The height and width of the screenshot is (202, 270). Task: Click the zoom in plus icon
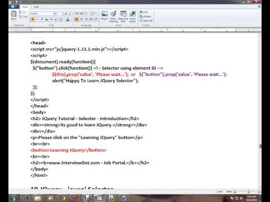[259, 191]
